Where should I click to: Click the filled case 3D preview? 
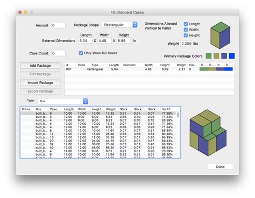208,133
